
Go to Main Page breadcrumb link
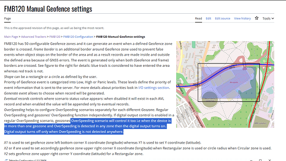(11, 37)
